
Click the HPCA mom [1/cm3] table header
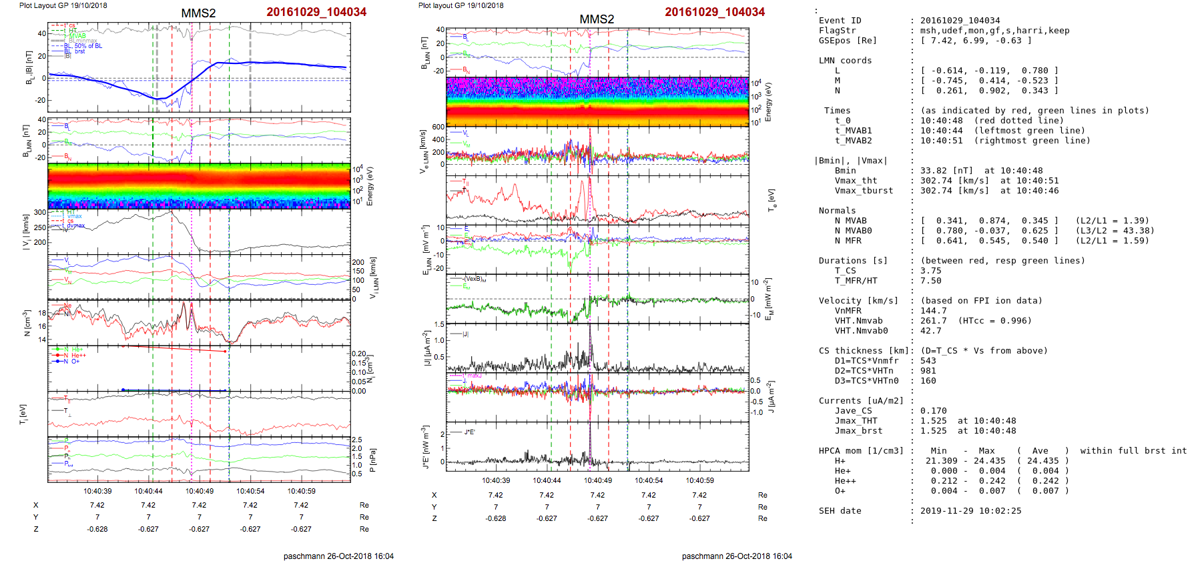(x=861, y=451)
